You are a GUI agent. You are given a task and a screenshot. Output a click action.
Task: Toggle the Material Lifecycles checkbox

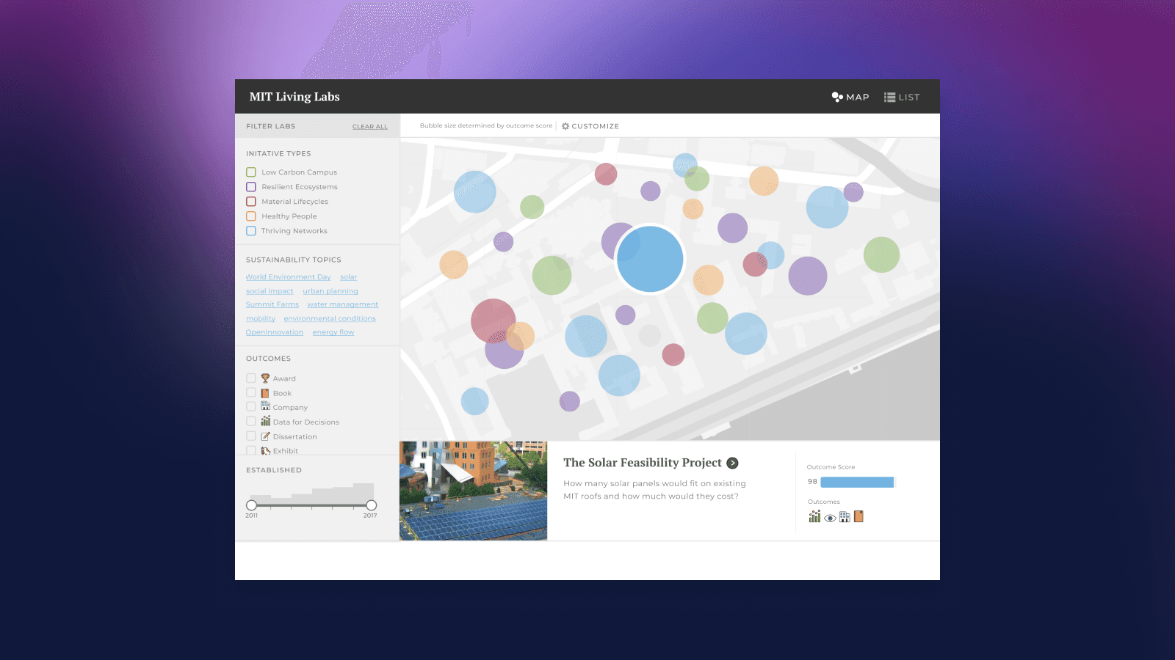click(x=251, y=202)
